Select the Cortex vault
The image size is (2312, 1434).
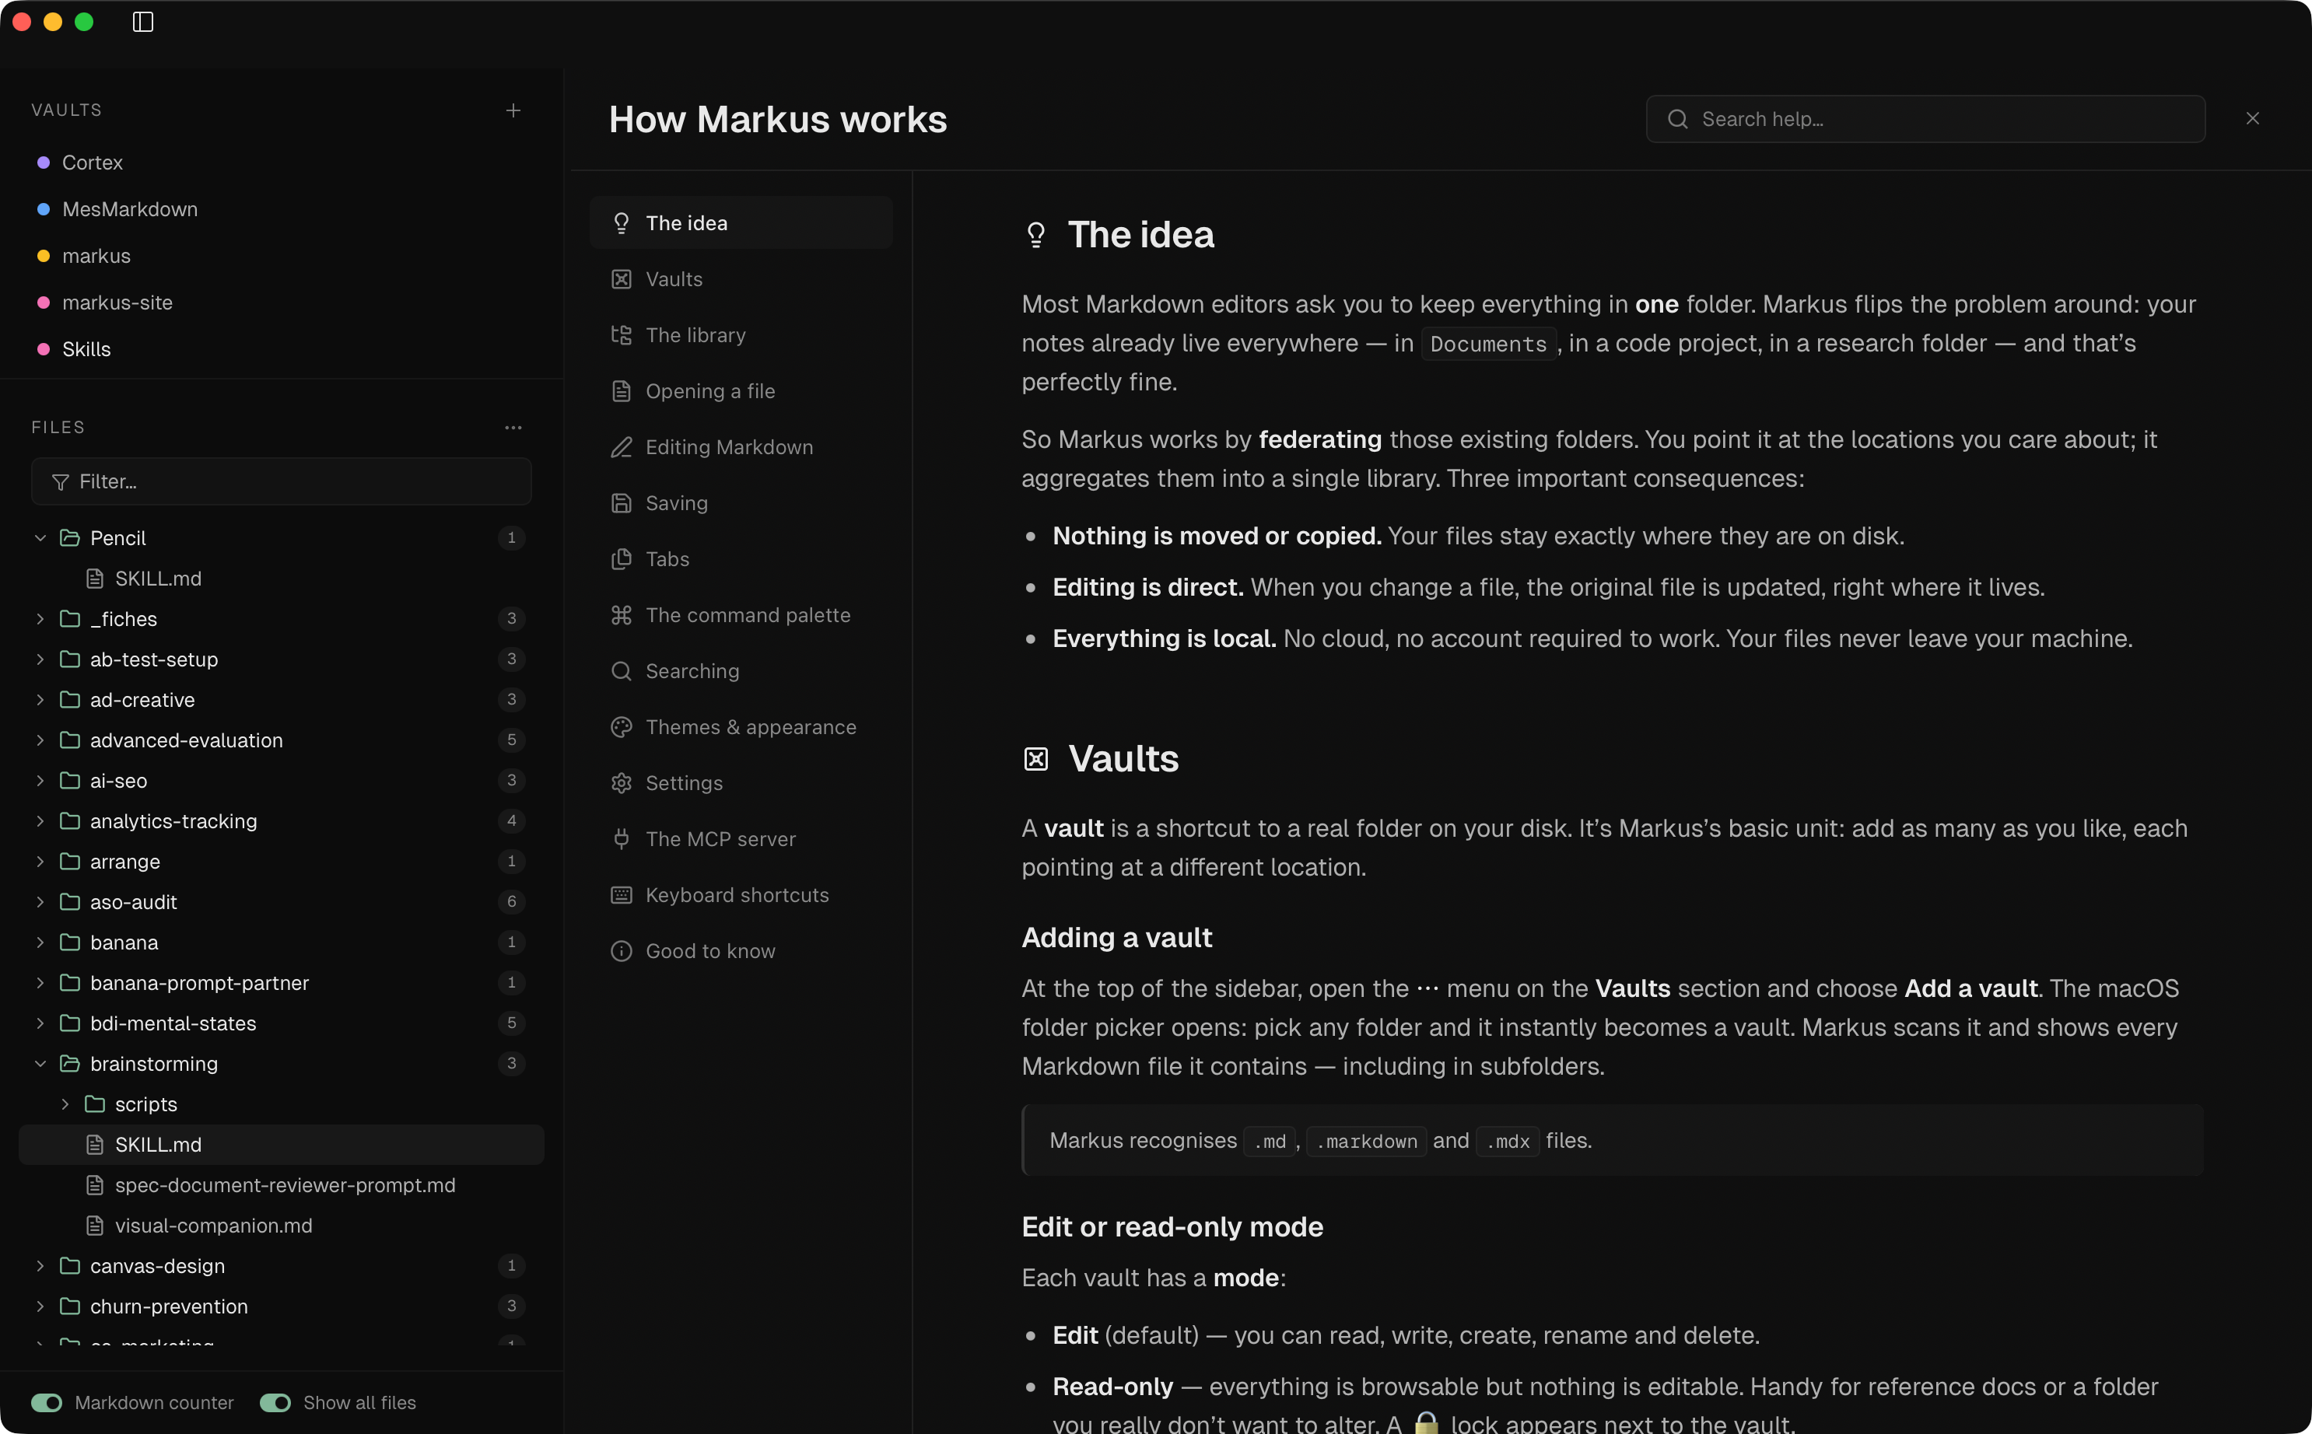tap(281, 163)
